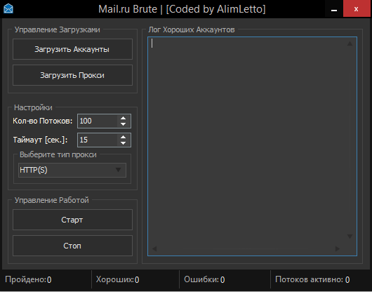
Task: Click the log horizontal scroll right arrow
Action: (338, 248)
